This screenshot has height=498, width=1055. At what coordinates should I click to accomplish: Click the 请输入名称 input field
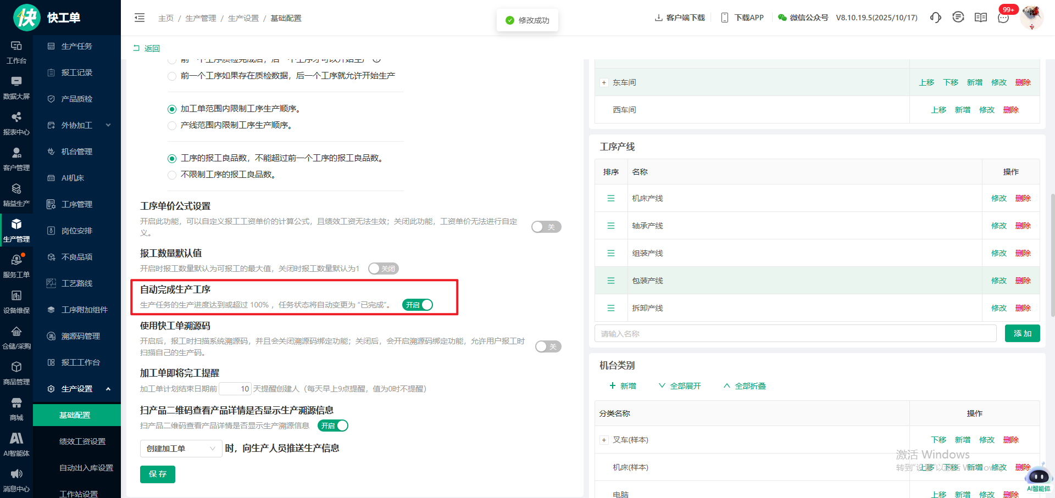click(795, 333)
